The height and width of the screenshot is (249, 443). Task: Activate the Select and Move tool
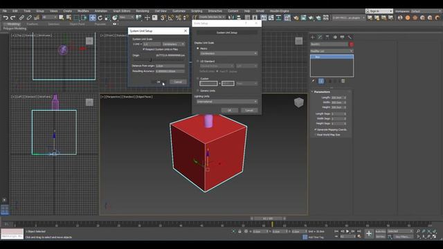coord(93,18)
